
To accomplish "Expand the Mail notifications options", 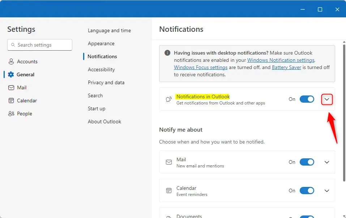I will coord(326,162).
